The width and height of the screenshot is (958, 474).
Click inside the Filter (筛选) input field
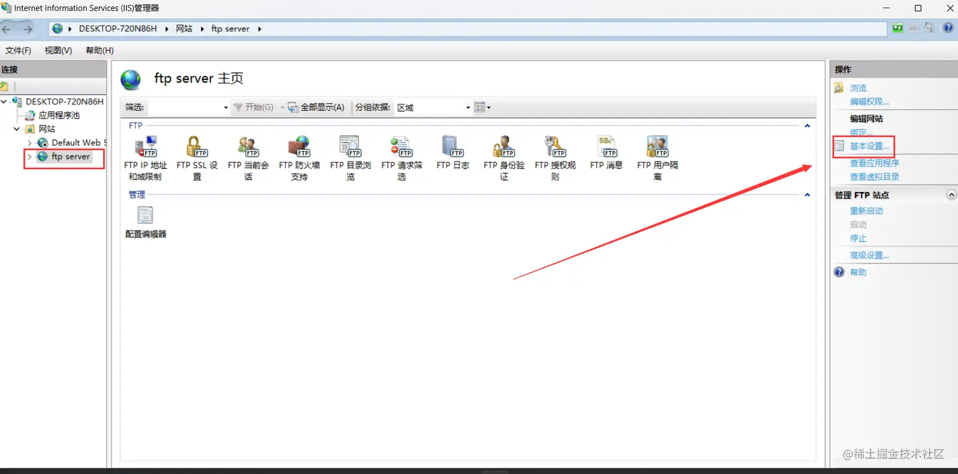184,108
